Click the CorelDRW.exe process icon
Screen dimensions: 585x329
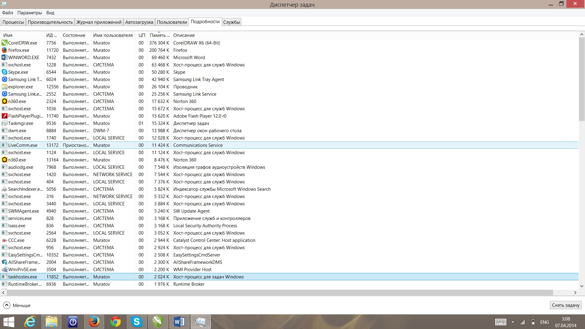pyautogui.click(x=4, y=43)
